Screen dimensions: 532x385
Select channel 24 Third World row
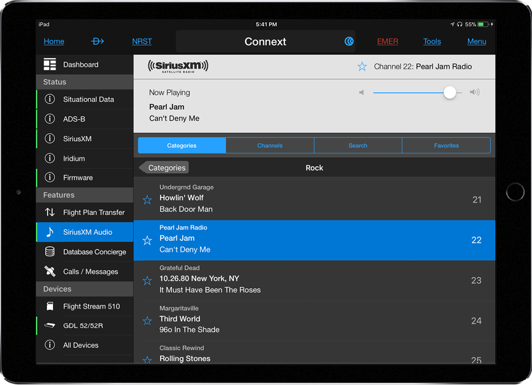pos(314,320)
